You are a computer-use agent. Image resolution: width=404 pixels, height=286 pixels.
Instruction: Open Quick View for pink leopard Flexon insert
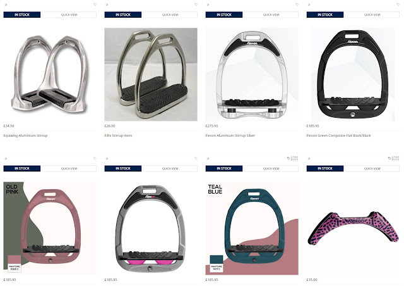(x=372, y=168)
